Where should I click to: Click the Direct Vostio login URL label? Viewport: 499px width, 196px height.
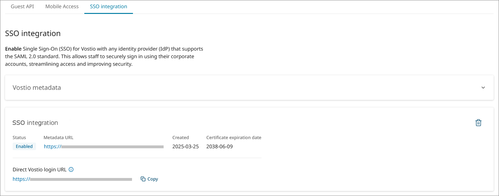pos(39,169)
